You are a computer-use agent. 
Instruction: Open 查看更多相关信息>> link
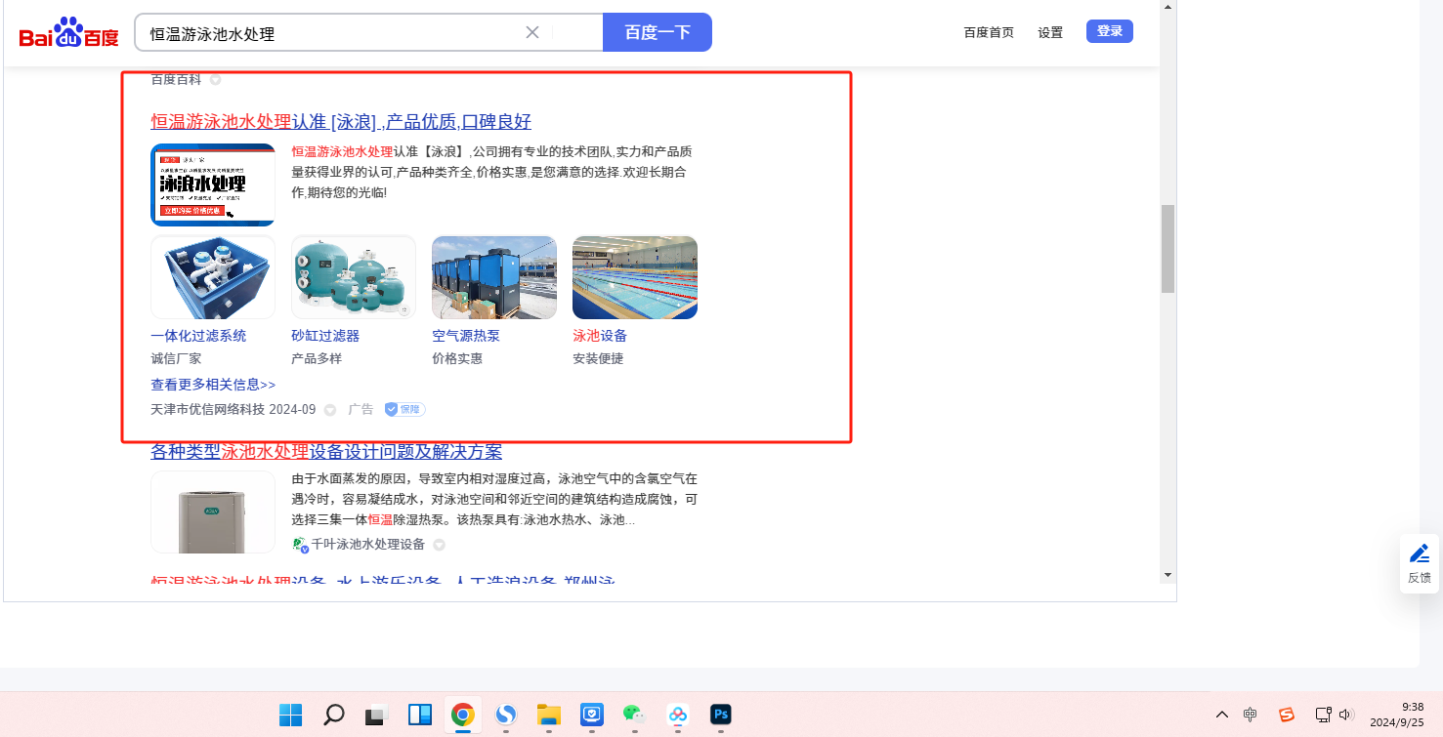click(213, 385)
